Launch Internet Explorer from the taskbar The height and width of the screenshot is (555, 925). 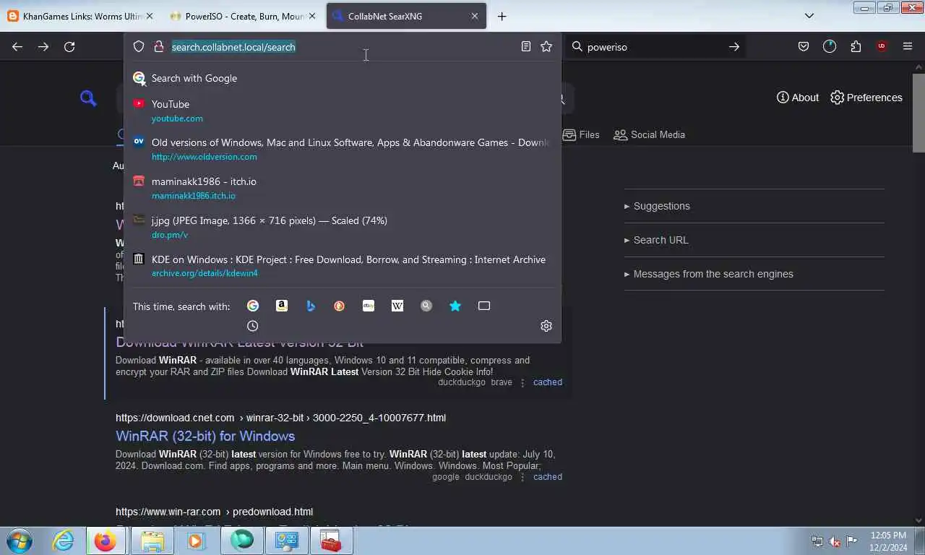64,541
